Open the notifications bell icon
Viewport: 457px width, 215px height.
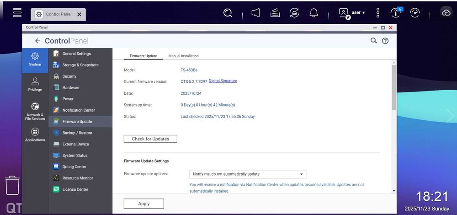click(x=314, y=13)
